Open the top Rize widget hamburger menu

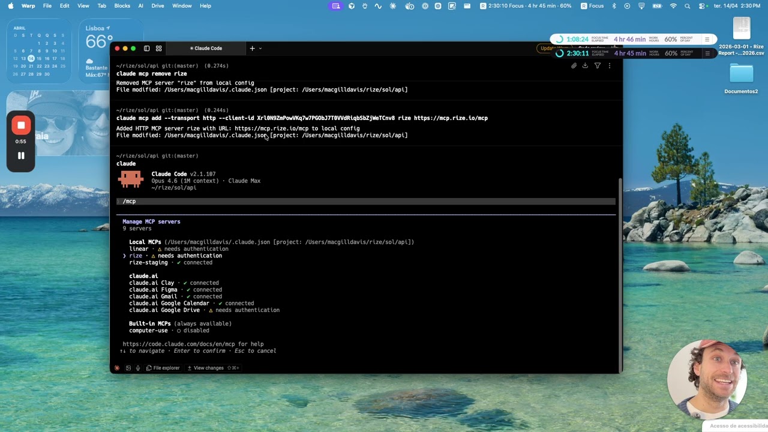click(707, 39)
